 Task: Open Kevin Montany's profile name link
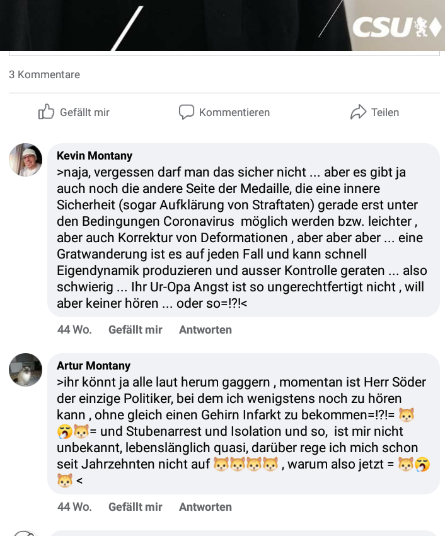[x=95, y=156]
